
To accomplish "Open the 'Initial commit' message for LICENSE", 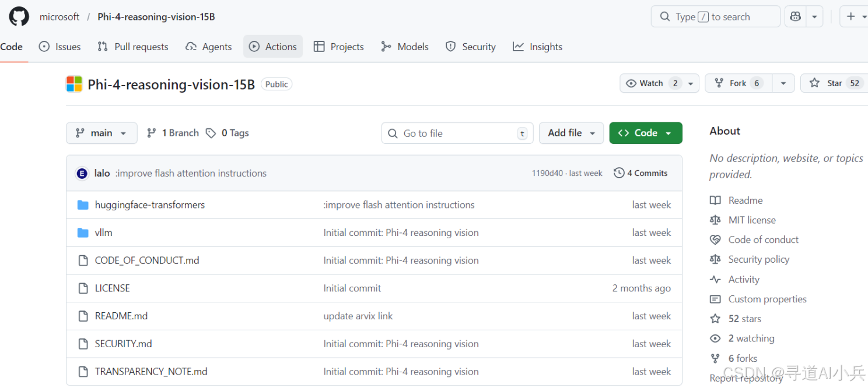I will (352, 288).
